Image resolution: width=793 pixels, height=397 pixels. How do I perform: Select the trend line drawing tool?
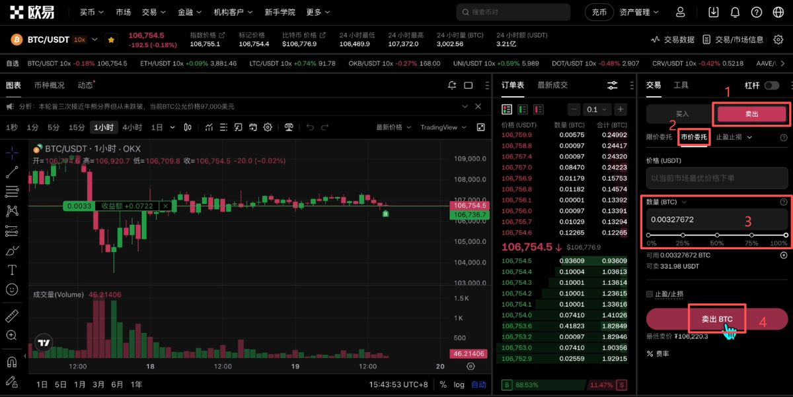point(12,173)
